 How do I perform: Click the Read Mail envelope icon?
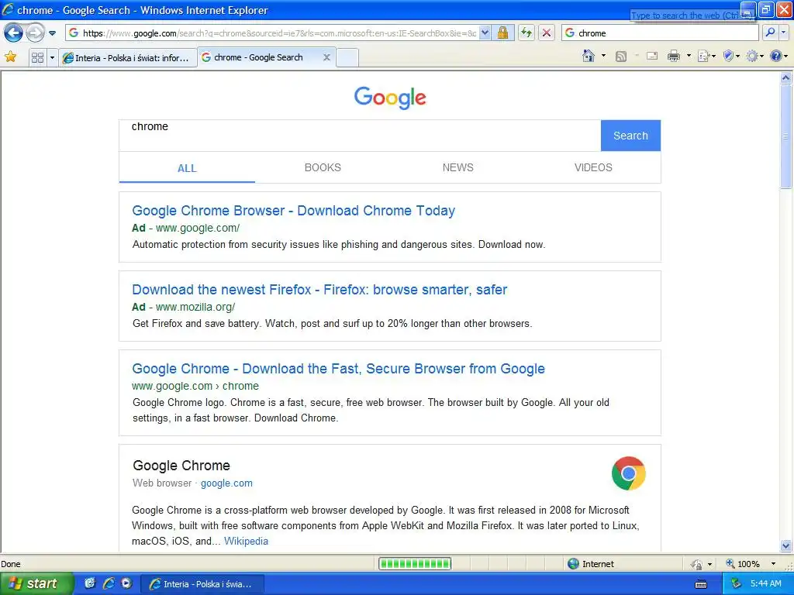point(652,56)
